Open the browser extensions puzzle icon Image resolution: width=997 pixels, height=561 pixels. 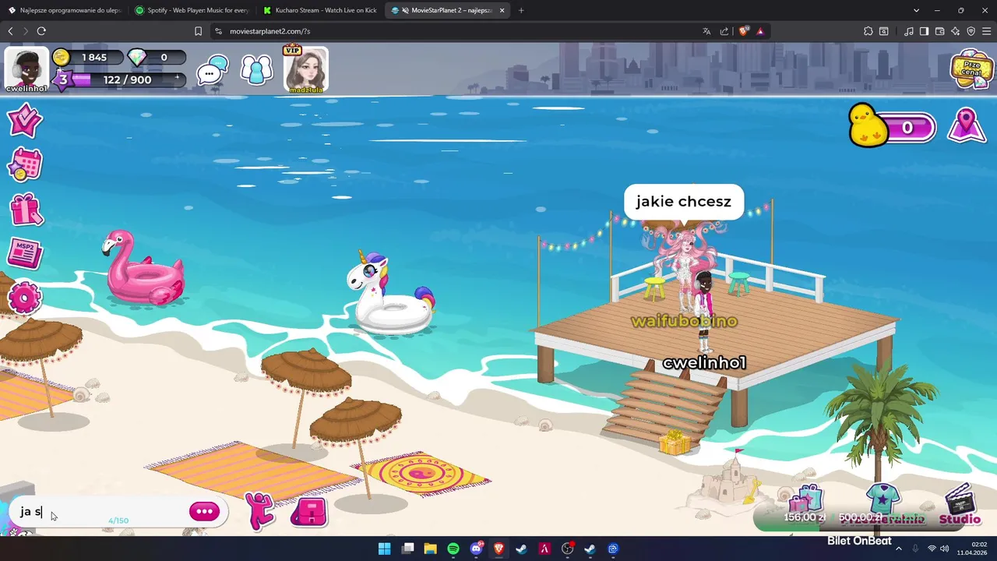[x=868, y=31]
